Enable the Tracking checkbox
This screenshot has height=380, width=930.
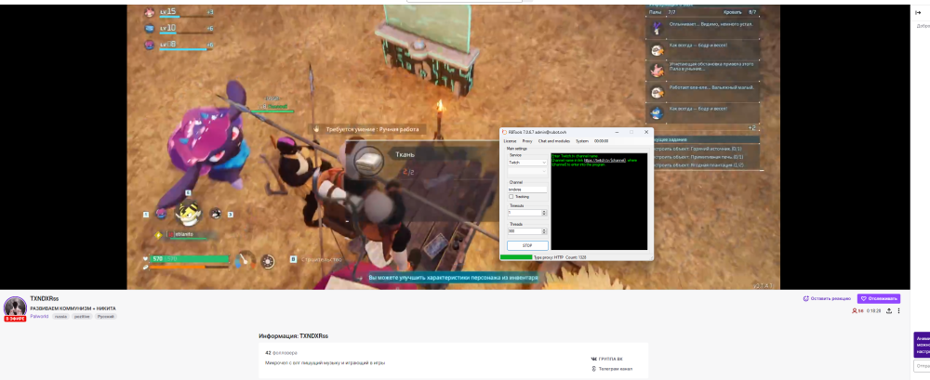(511, 196)
